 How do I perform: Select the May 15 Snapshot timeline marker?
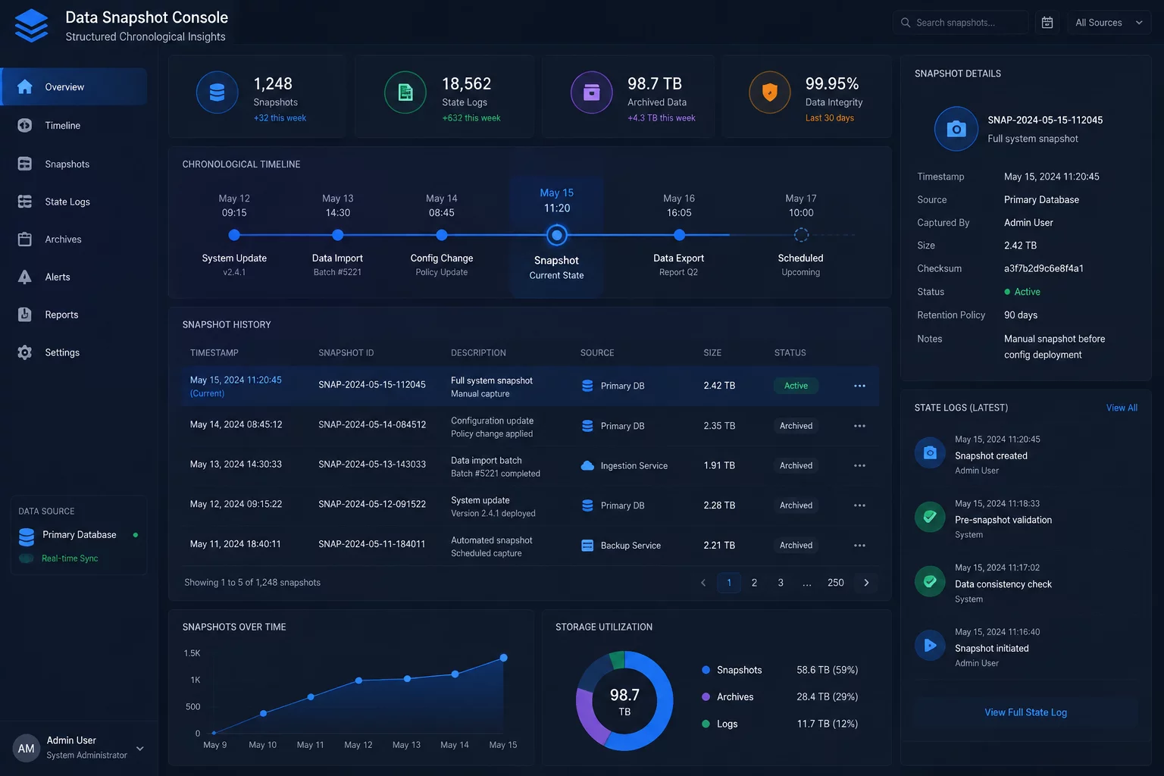pos(557,236)
